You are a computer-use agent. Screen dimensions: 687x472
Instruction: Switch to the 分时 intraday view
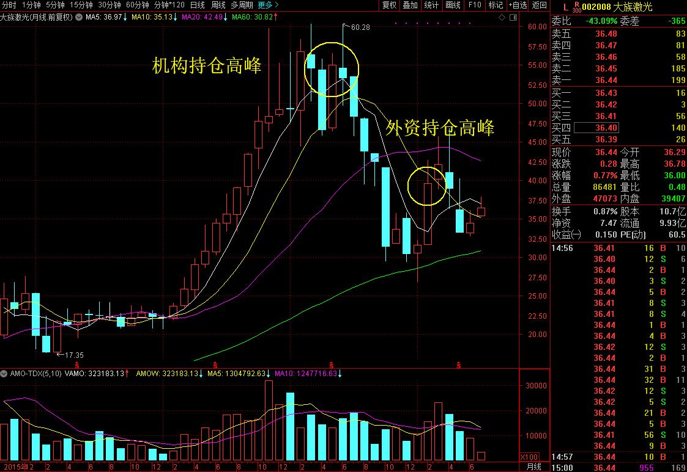(9, 5)
